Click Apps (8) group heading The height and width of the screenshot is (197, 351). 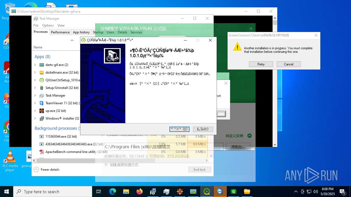point(43,57)
